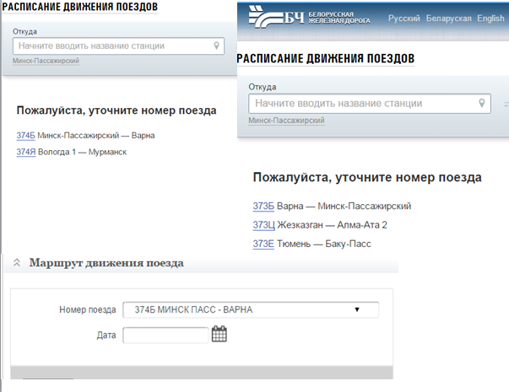Viewport: 509px width, 392px height.
Task: Choose train 373Е Тюмень — Баку-Пасс
Action: pos(263,244)
